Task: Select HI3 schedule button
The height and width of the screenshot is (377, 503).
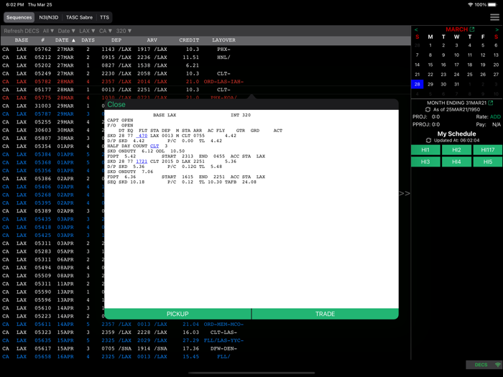Action: coord(425,162)
